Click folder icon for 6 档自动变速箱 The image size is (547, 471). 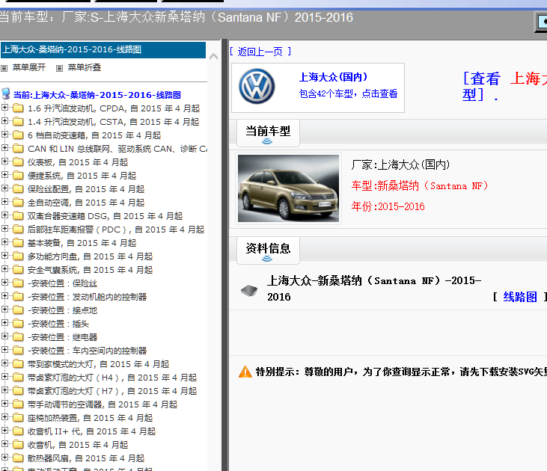[x=18, y=135]
